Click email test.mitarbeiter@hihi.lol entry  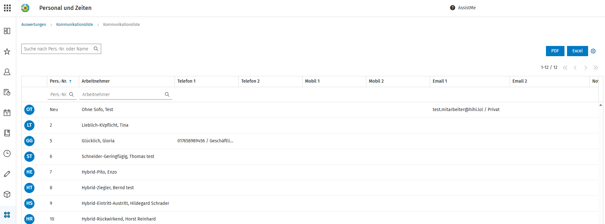tap(466, 110)
